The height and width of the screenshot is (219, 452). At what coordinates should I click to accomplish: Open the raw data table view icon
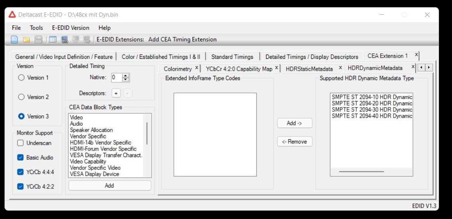pos(52,39)
